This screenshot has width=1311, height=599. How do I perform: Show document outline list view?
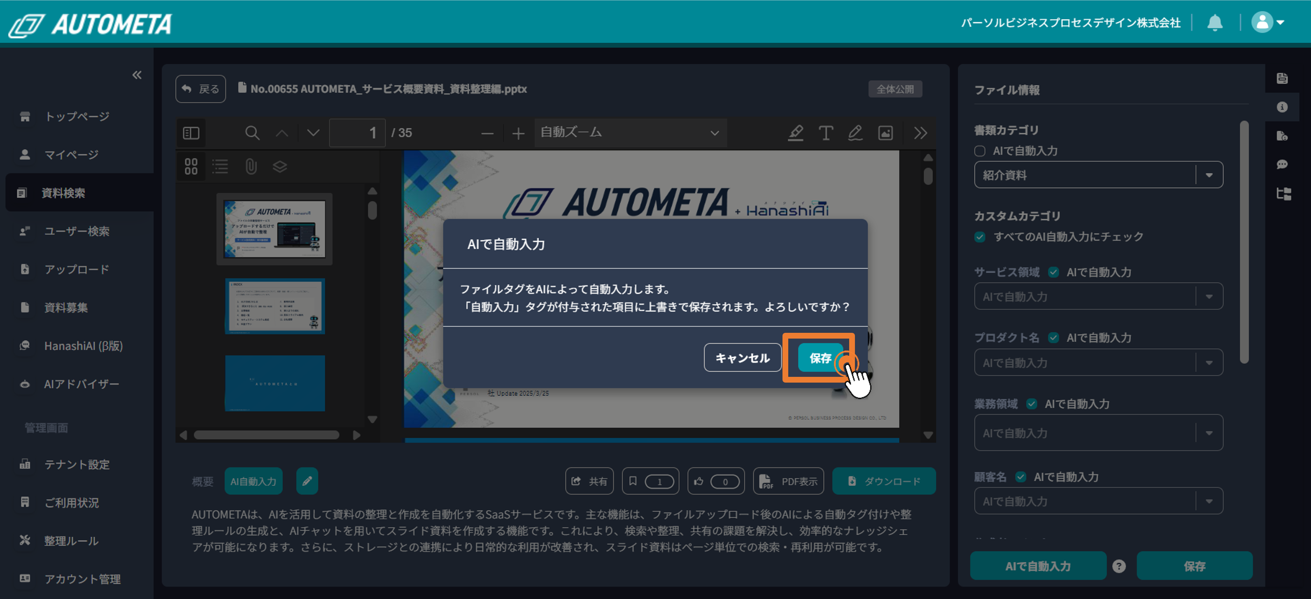click(x=220, y=166)
